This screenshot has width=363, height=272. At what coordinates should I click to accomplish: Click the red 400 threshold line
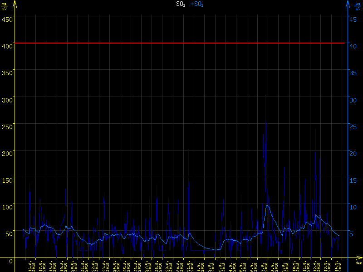click(x=181, y=43)
